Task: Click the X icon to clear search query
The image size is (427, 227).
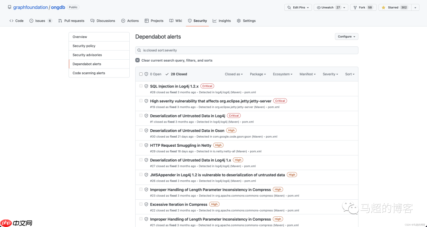Action: [x=138, y=60]
